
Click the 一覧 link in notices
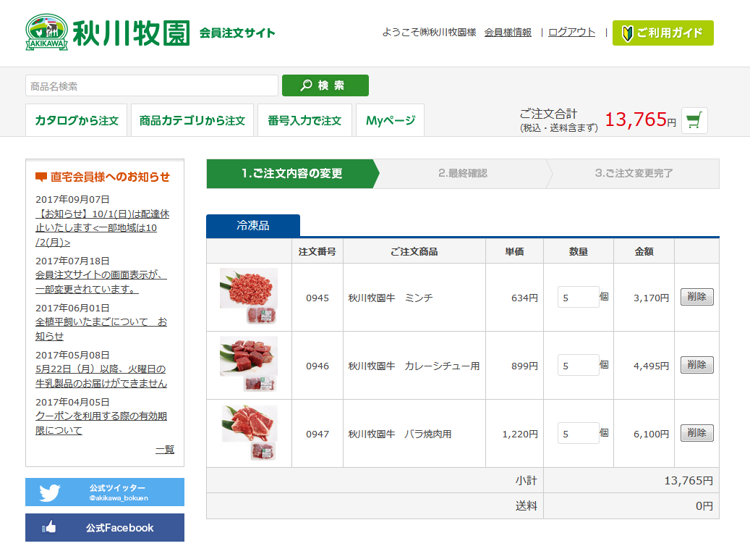click(x=165, y=450)
